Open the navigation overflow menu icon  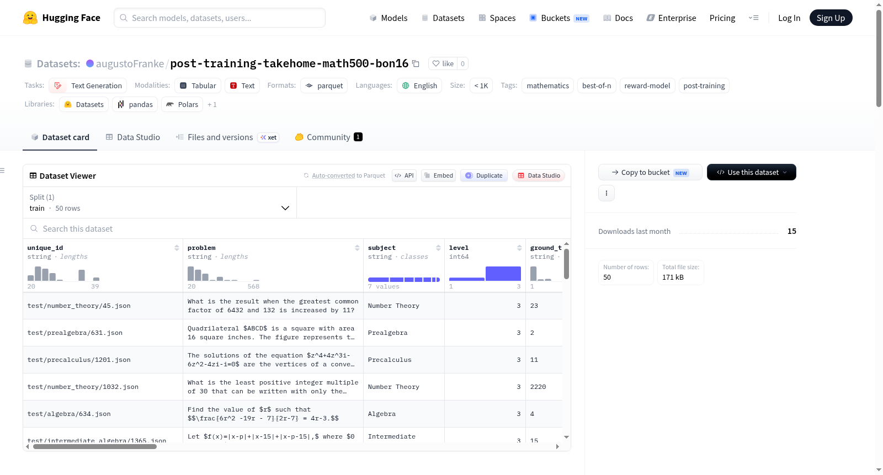(753, 18)
